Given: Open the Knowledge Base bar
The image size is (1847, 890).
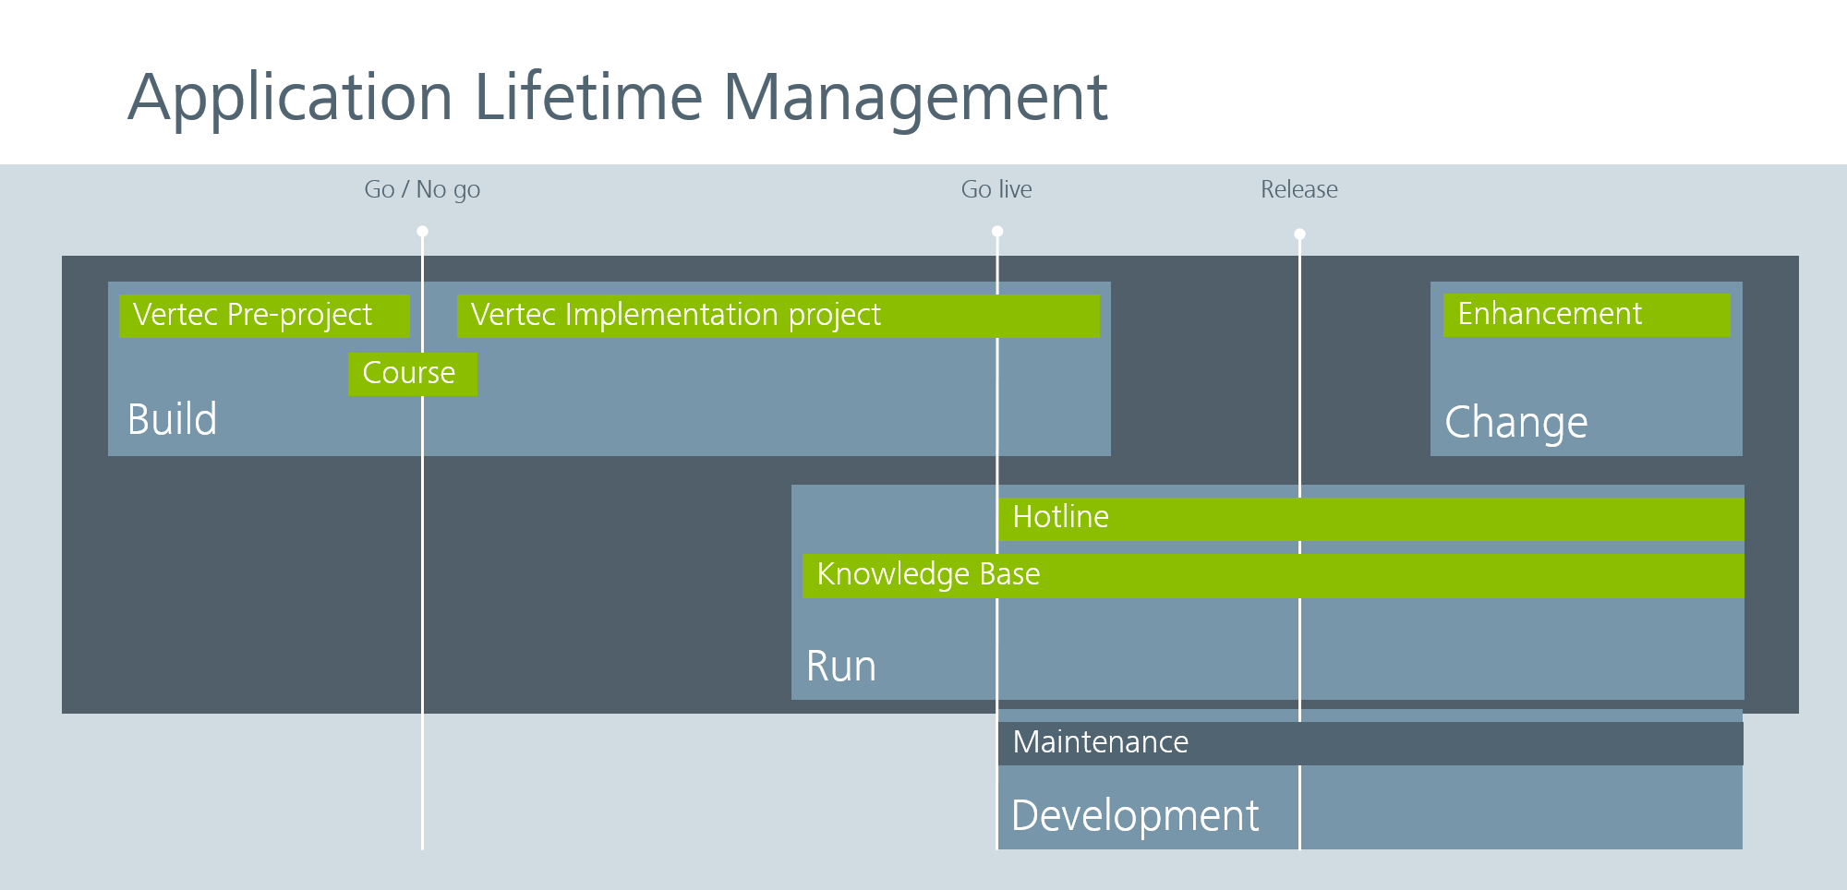Looking at the screenshot, I should [1273, 575].
